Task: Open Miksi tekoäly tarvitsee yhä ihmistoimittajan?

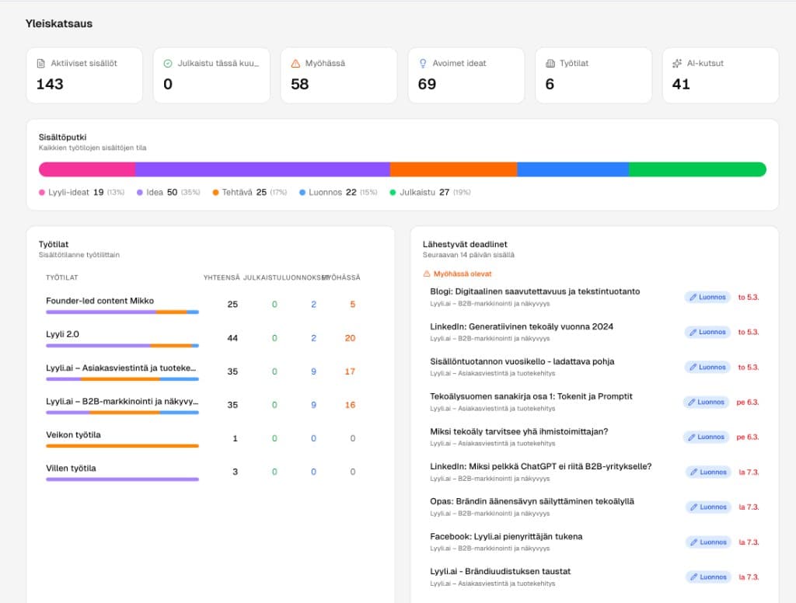Action: [595, 437]
